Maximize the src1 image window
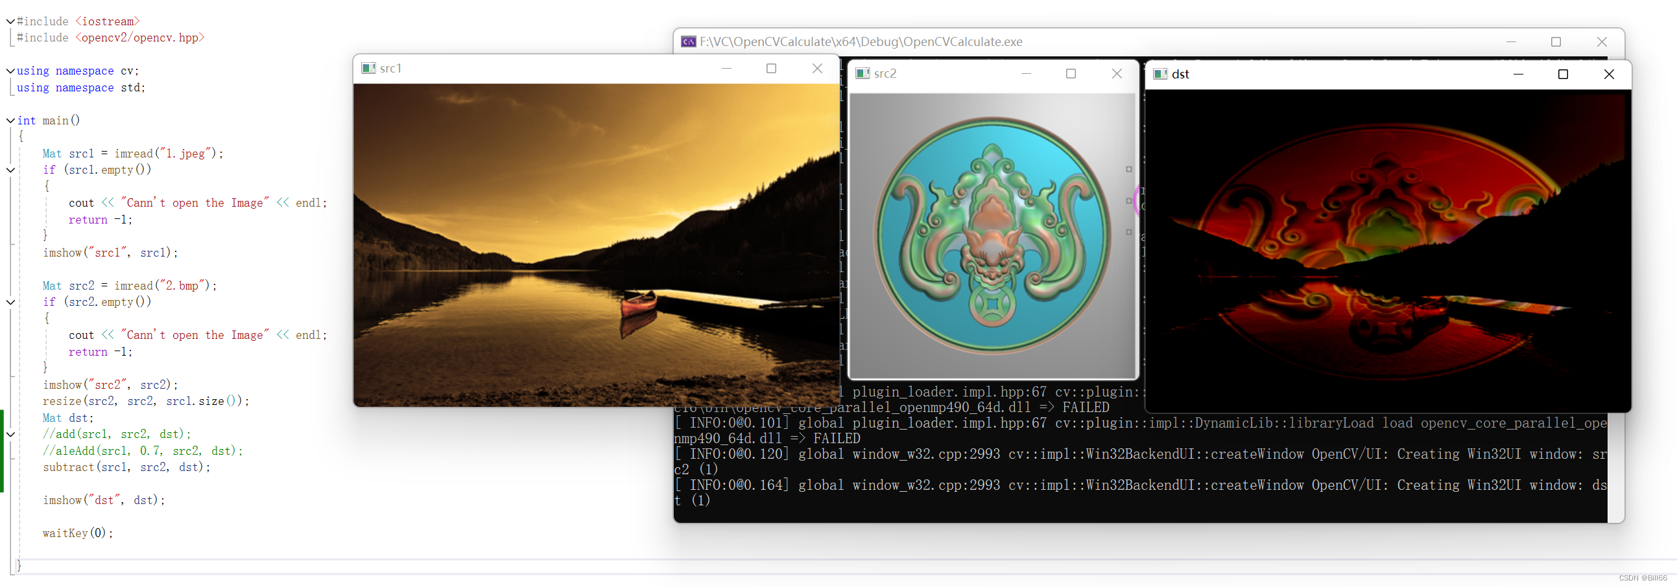Screen dimensions: 1677x587 pos(772,67)
